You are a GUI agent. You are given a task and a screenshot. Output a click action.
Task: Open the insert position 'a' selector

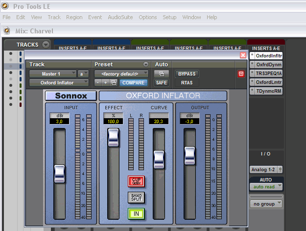(x=83, y=74)
